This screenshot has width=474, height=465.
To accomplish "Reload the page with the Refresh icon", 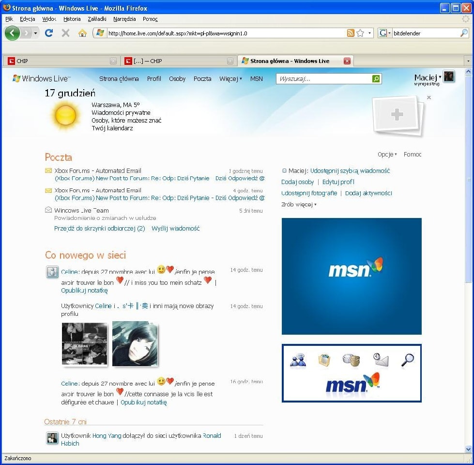I will pyautogui.click(x=49, y=33).
